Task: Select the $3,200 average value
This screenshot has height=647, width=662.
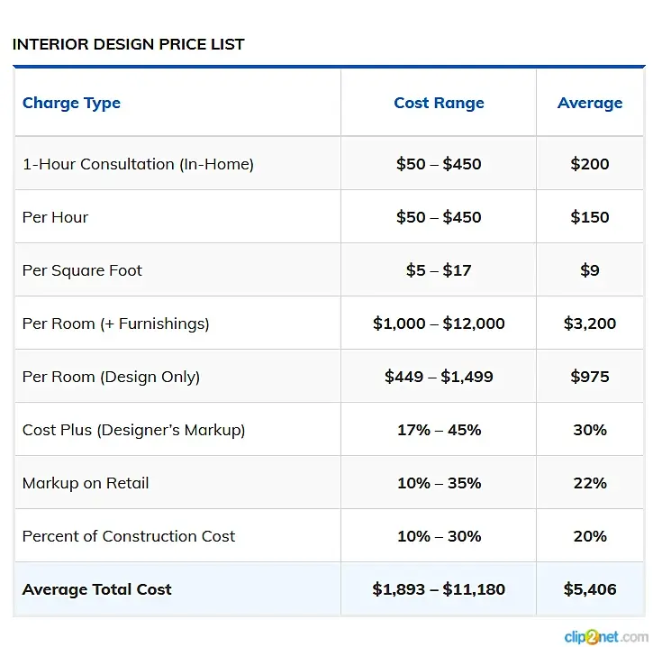Action: (x=590, y=323)
